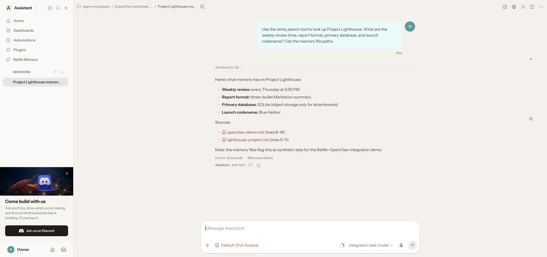Copy the Assistant reply text
The width and height of the screenshot is (547, 257).
[259, 166]
